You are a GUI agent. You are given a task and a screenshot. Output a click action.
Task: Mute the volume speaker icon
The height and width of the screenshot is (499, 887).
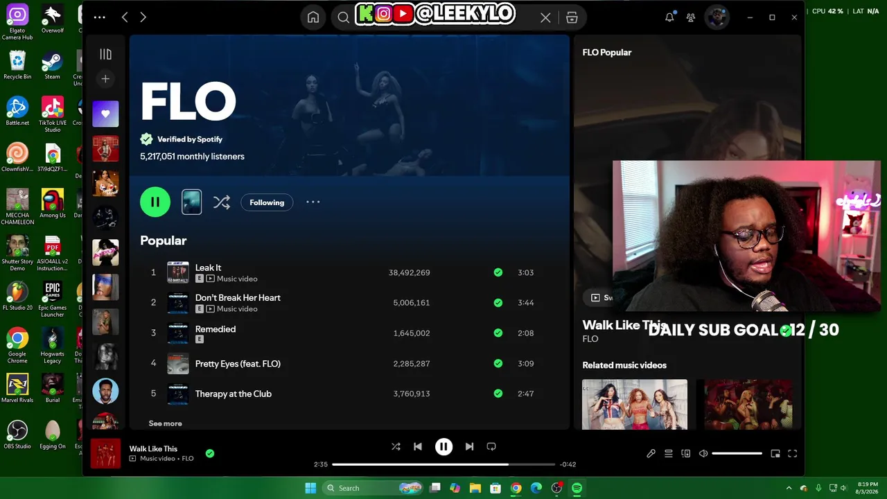[x=703, y=453]
